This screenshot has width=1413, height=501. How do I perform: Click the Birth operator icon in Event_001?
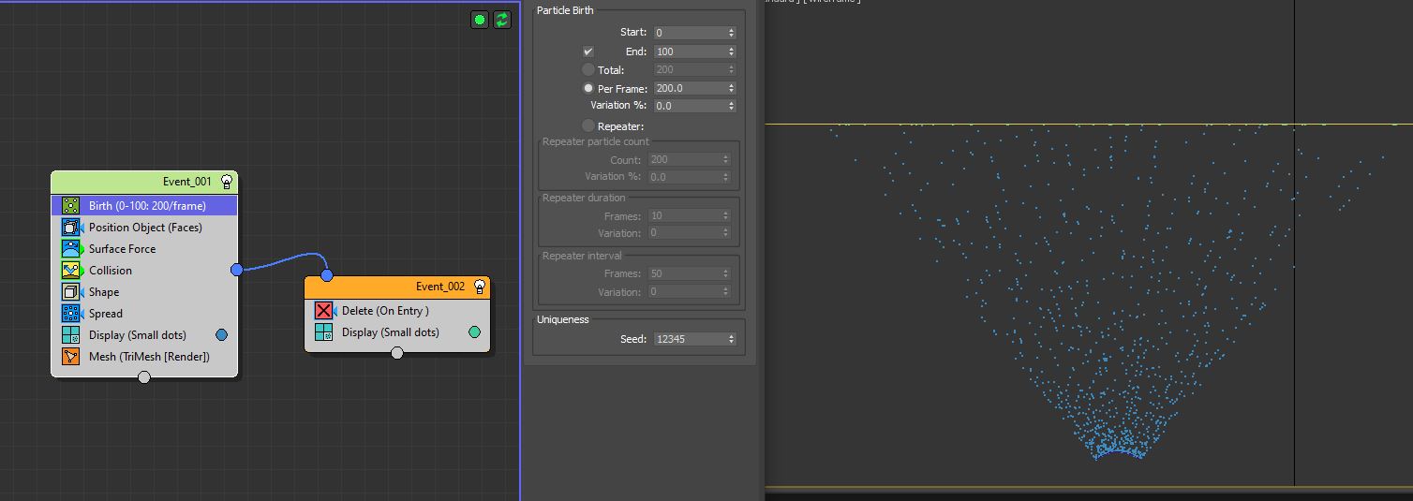pos(71,206)
